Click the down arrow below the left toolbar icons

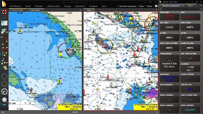point(4,105)
